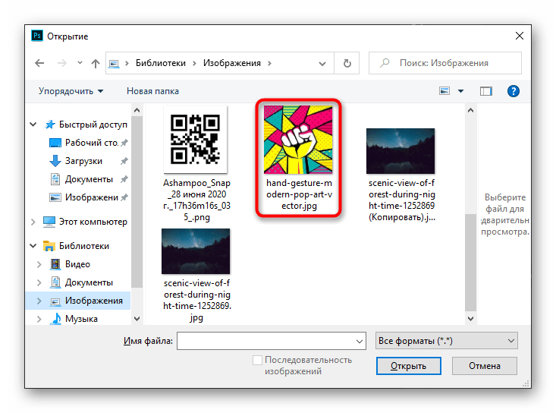Select scenic-view forest (Копировать) thumbnail

pos(401,151)
